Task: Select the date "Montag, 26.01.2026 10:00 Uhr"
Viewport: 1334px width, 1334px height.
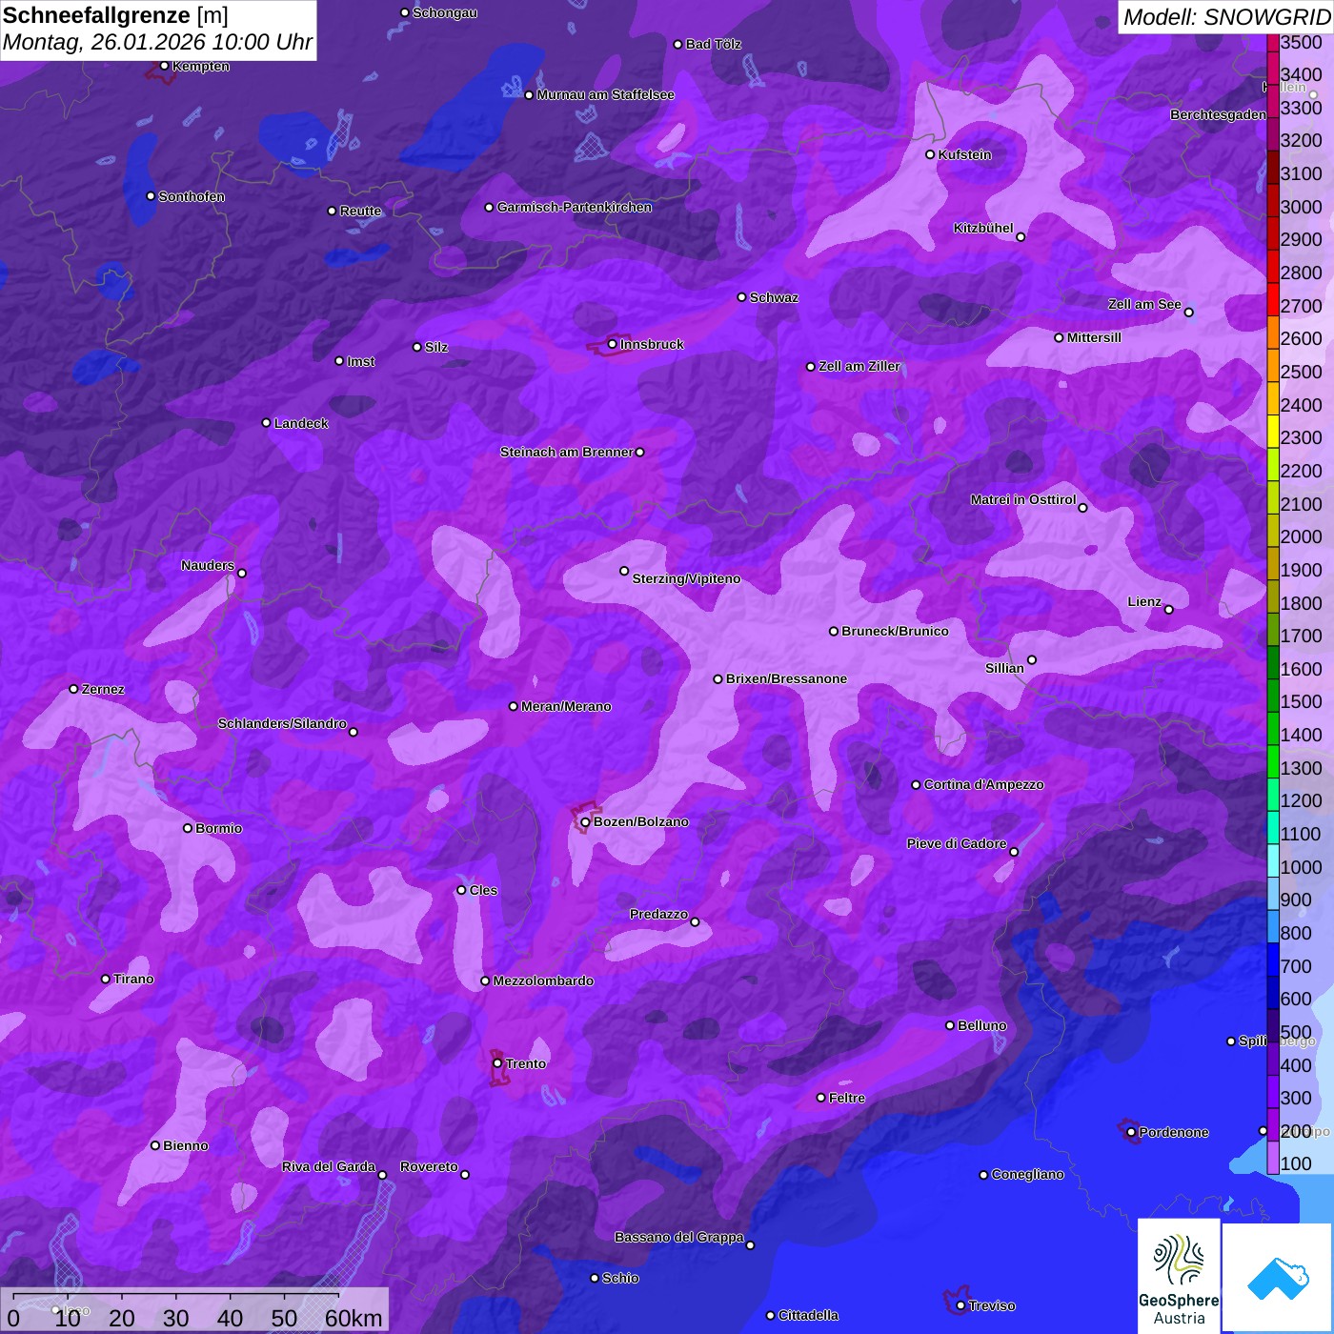Action: tap(157, 43)
